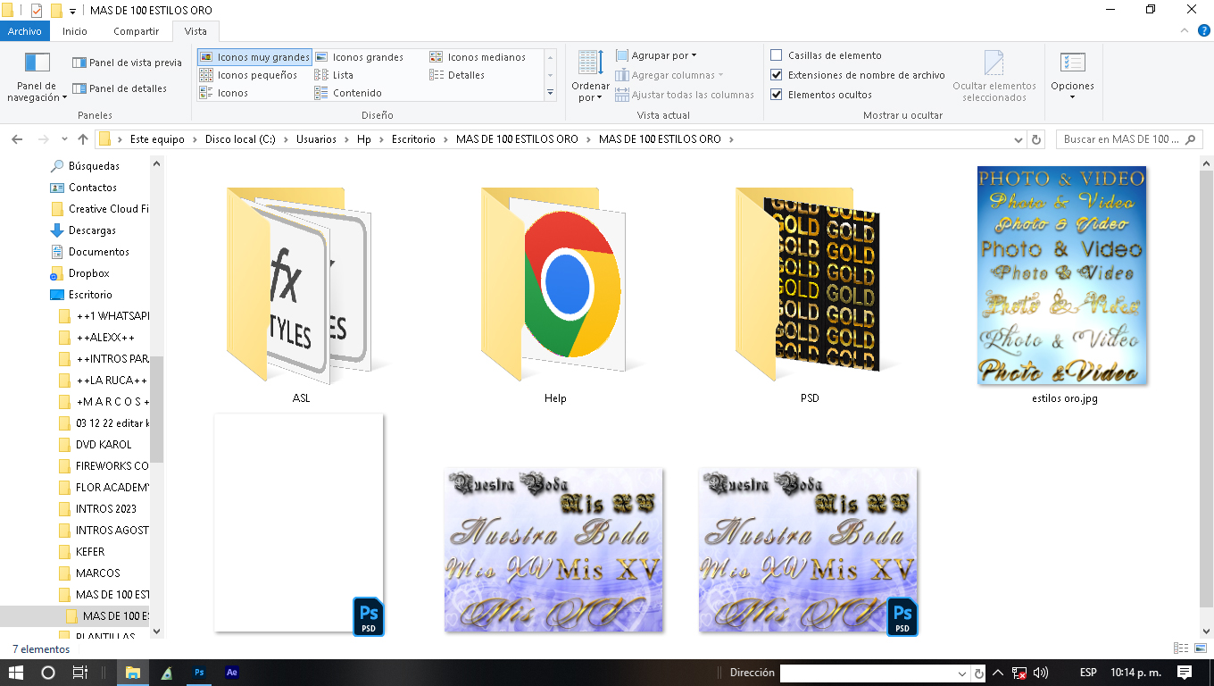The width and height of the screenshot is (1214, 686).
Task: Uncheck Elementos ocultos checkbox
Action: coord(777,95)
